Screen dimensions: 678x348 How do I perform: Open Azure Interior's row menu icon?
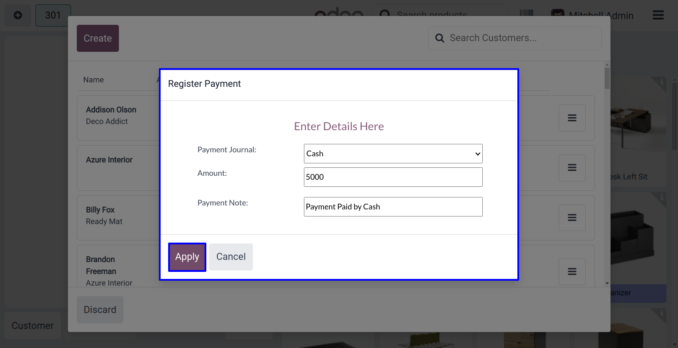572,168
